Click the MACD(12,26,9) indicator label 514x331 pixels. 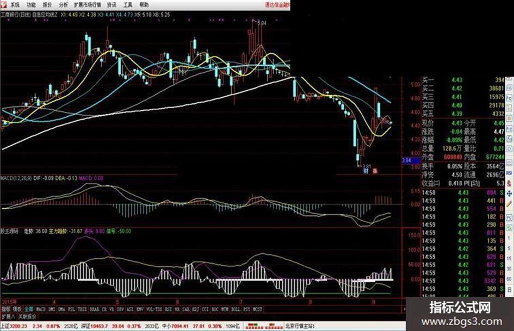16,178
